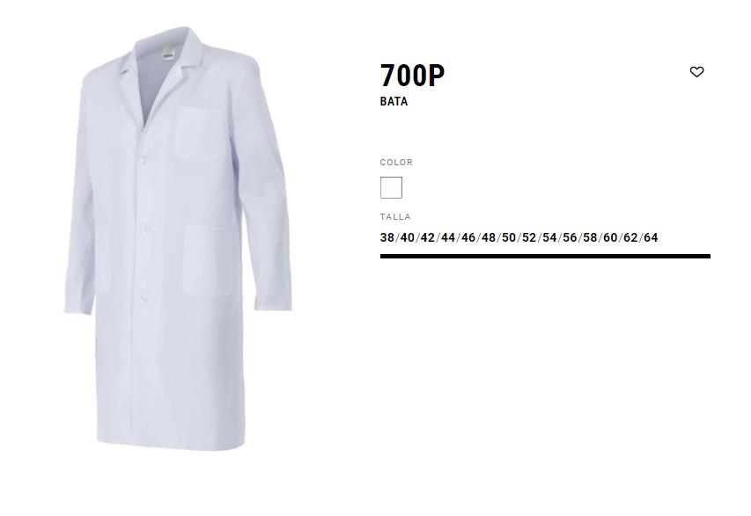
Task: Choose size 48
Action: [489, 237]
